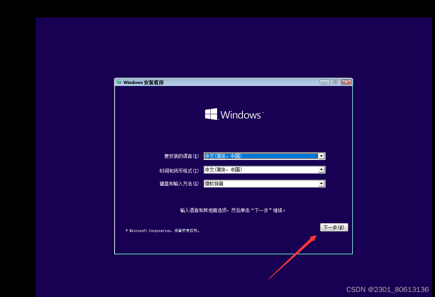This screenshot has width=435, height=297.
Task: Open the 键盘和输入方法 dropdown arrow
Action: click(321, 184)
